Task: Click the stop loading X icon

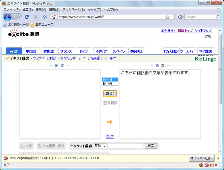Action: 36,17
